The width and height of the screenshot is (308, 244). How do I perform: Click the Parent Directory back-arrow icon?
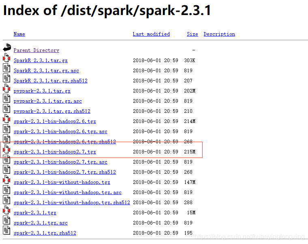[x=7, y=48]
